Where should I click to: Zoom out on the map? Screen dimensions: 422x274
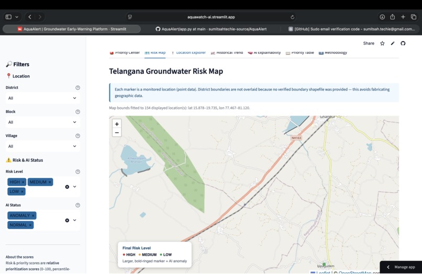pos(117,133)
